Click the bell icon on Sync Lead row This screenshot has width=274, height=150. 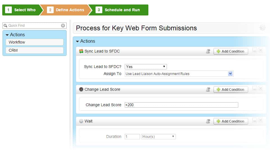click(x=208, y=51)
